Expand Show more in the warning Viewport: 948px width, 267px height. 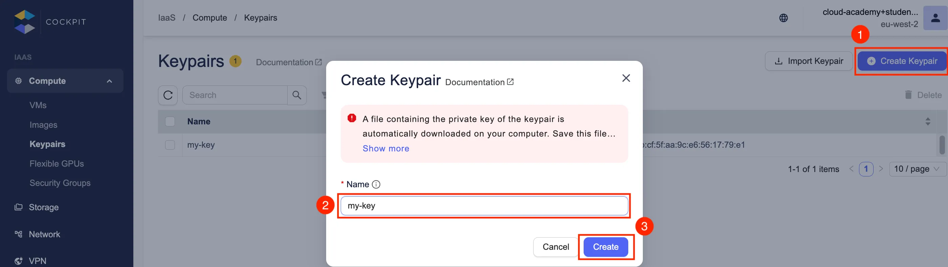386,149
